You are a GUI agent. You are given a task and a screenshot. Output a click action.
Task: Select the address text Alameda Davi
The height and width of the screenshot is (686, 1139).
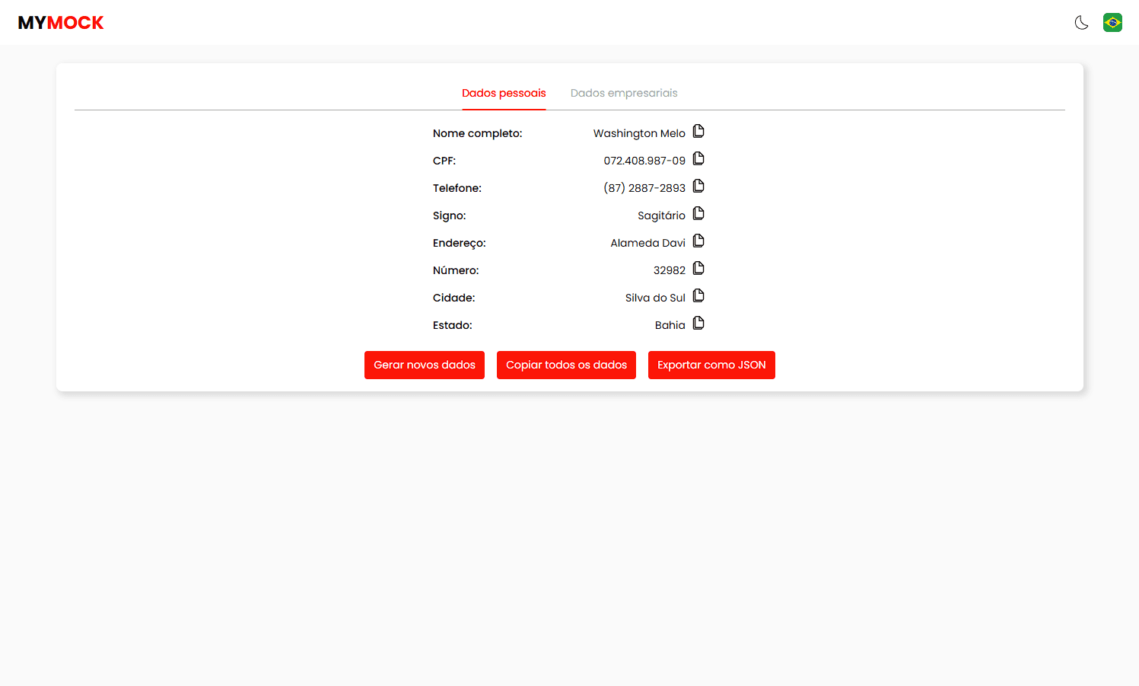click(647, 243)
